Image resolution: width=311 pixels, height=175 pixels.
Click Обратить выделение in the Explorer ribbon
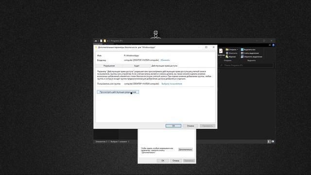(251, 57)
